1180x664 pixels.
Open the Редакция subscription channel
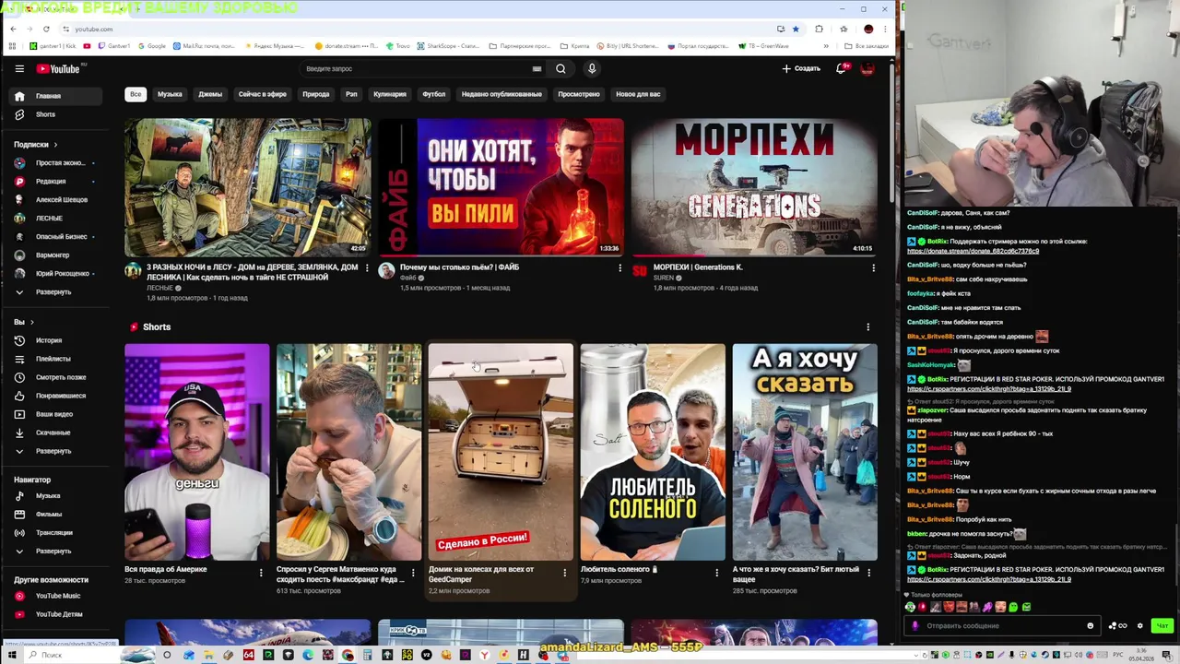[x=57, y=181]
